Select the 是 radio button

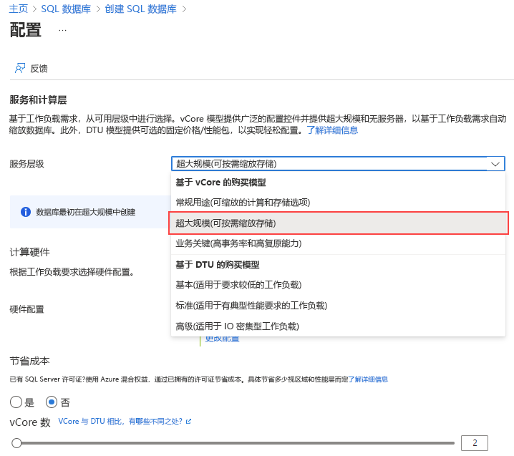16,402
